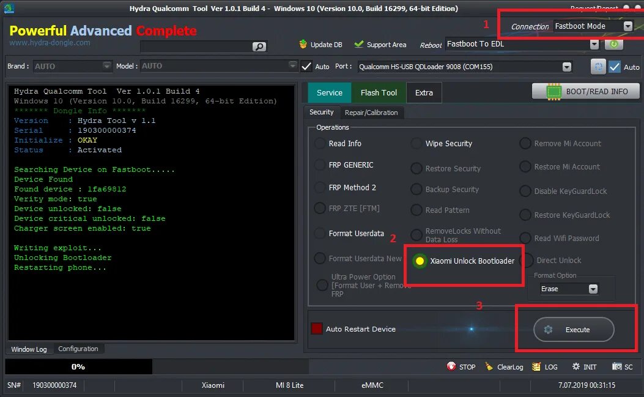Click the STOP icon
644x397 pixels.
pos(451,366)
